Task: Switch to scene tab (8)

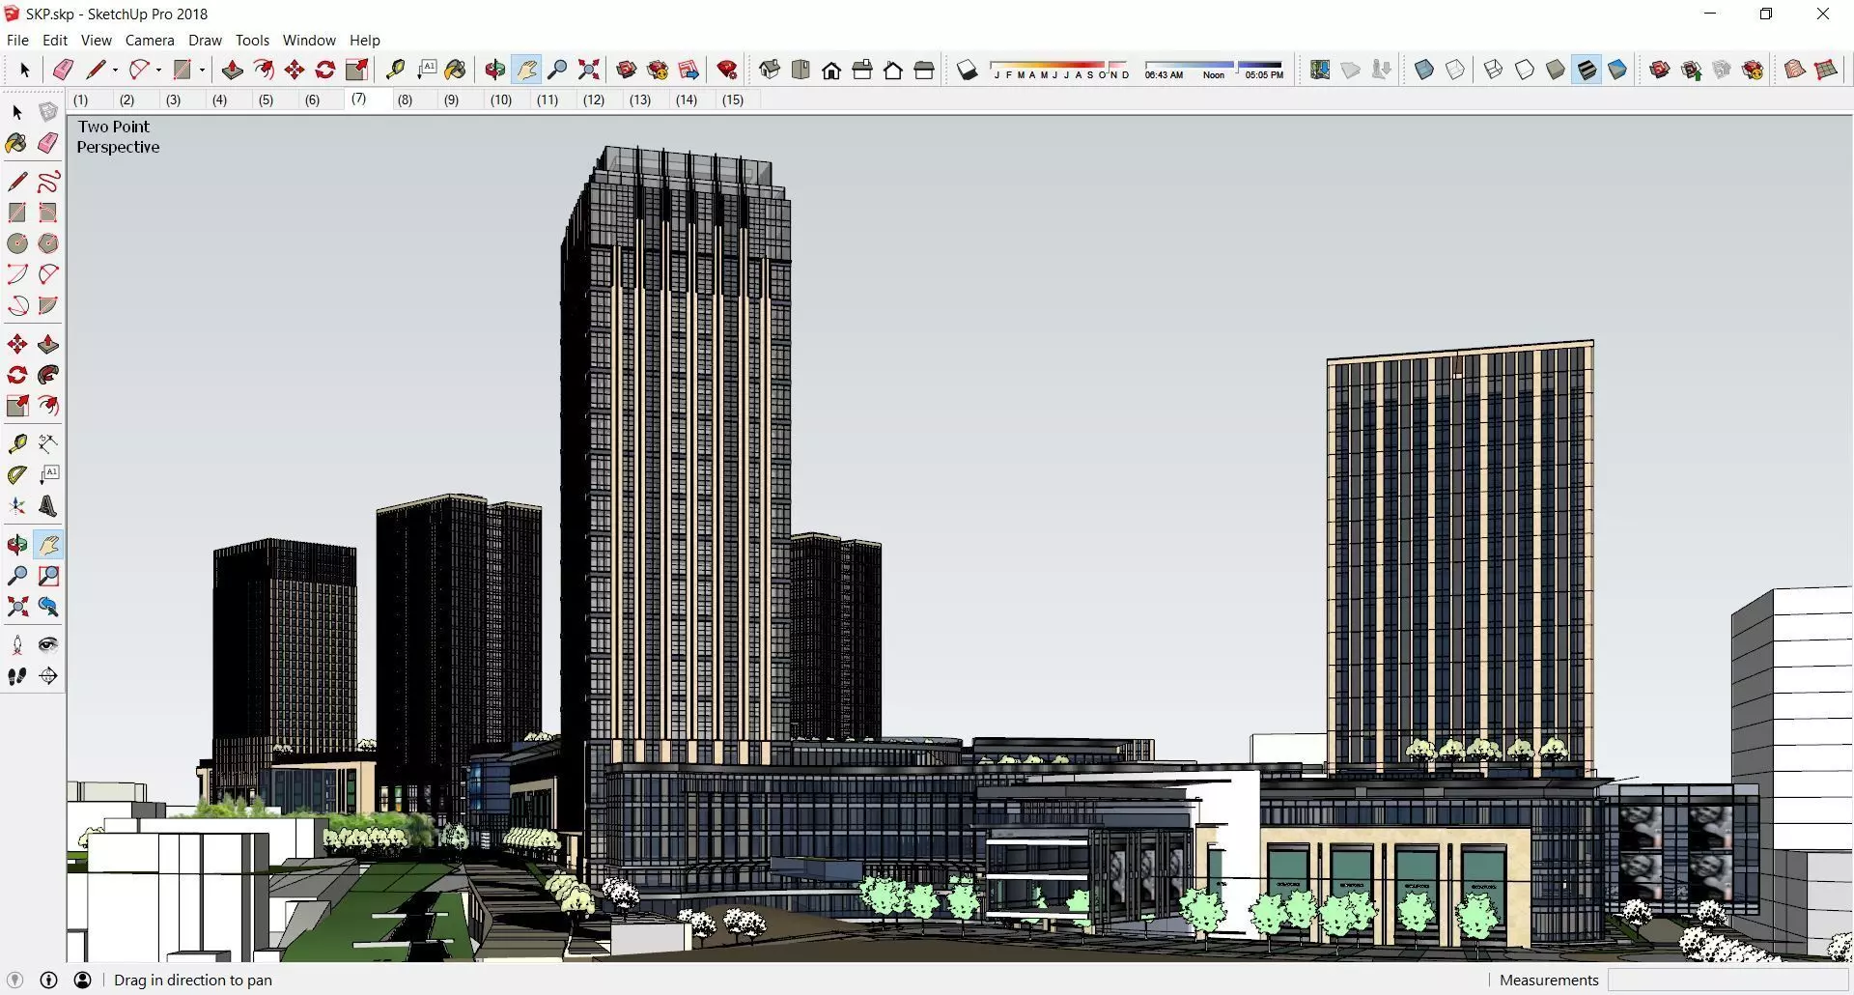Action: [x=406, y=99]
